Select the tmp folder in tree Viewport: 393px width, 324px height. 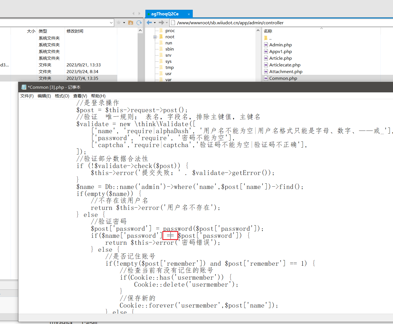(170, 68)
